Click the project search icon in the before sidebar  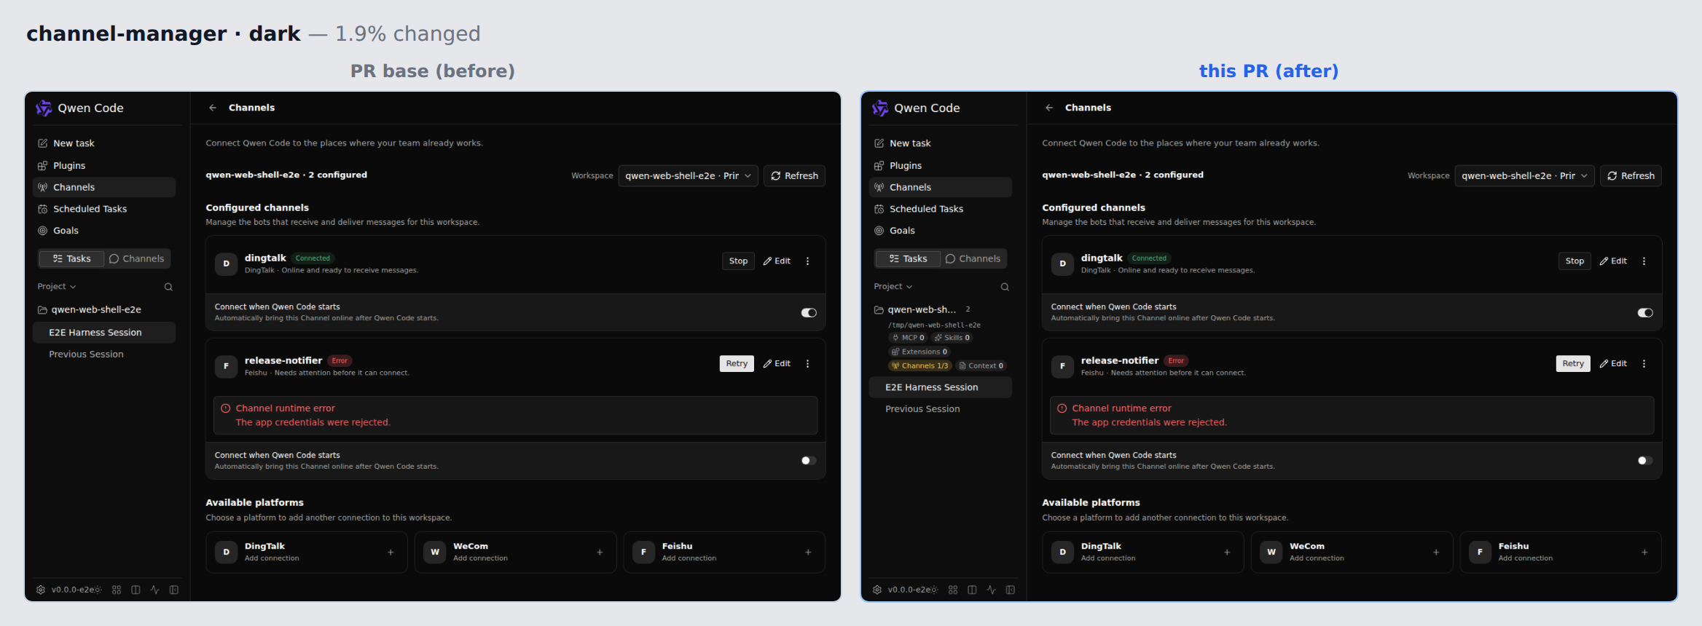(168, 287)
